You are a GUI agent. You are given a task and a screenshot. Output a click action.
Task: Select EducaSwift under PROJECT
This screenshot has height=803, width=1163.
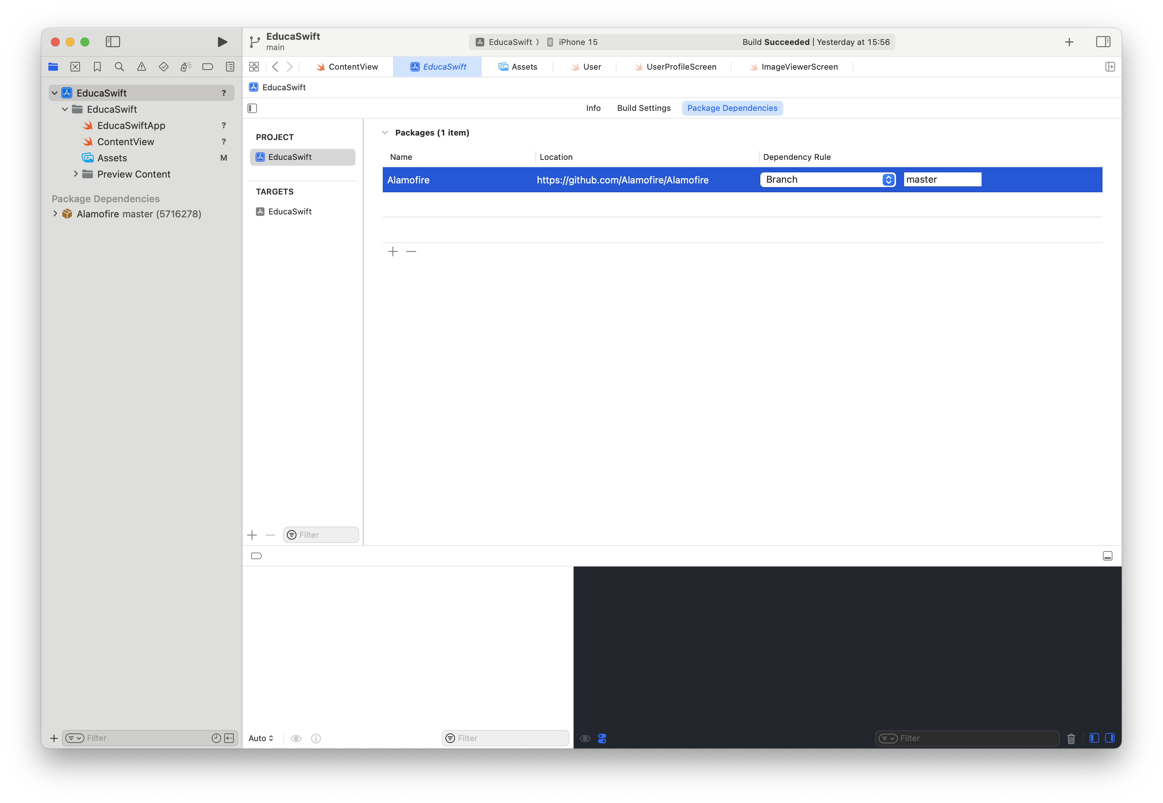coord(303,157)
